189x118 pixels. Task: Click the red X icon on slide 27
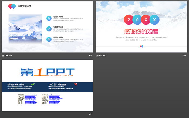pos(76,84)
